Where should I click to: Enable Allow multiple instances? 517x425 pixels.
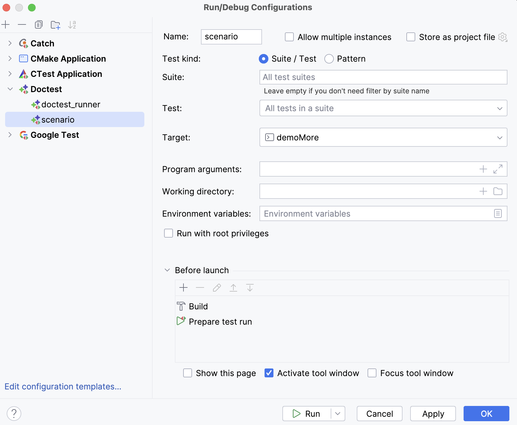(290, 37)
